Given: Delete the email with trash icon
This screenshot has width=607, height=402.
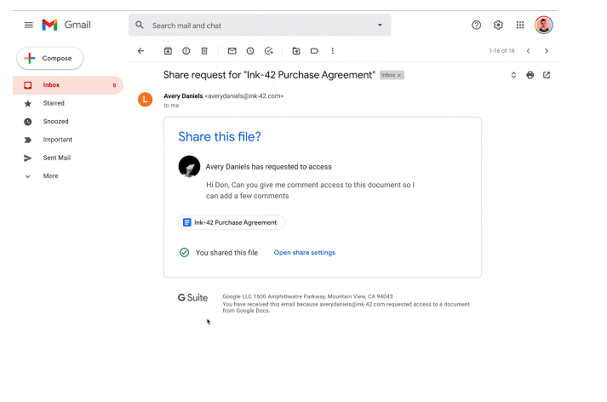Looking at the screenshot, I should point(204,51).
